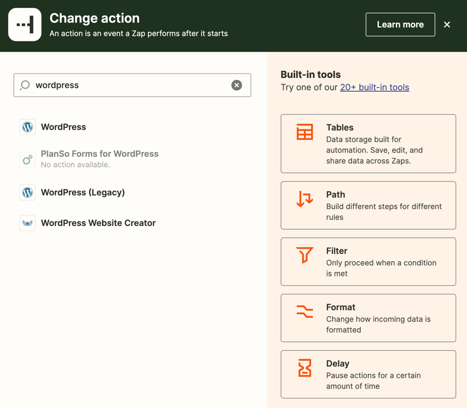This screenshot has height=408, width=467.
Task: Click the 'Built-in tools' heading
Action: pos(311,75)
